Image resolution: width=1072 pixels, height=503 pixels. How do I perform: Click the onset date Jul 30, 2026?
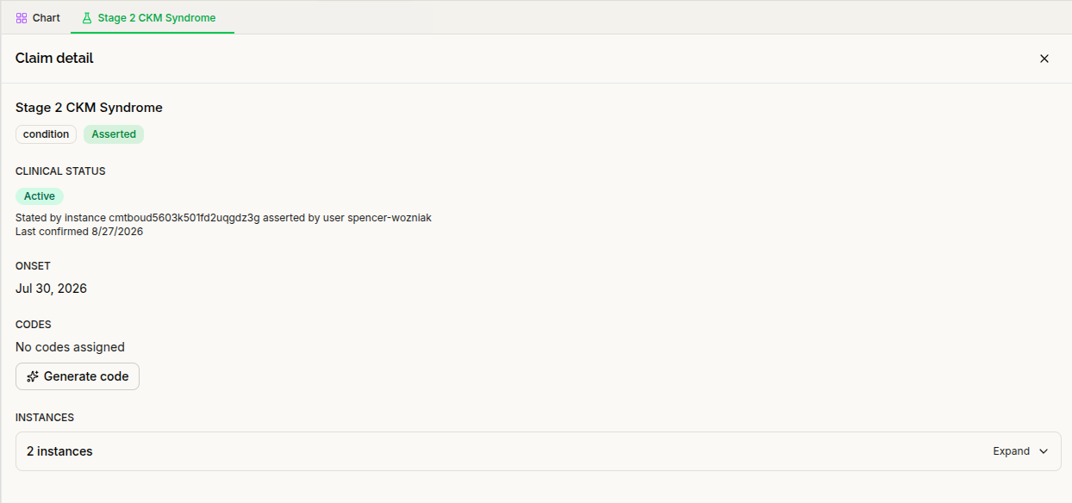pyautogui.click(x=51, y=289)
